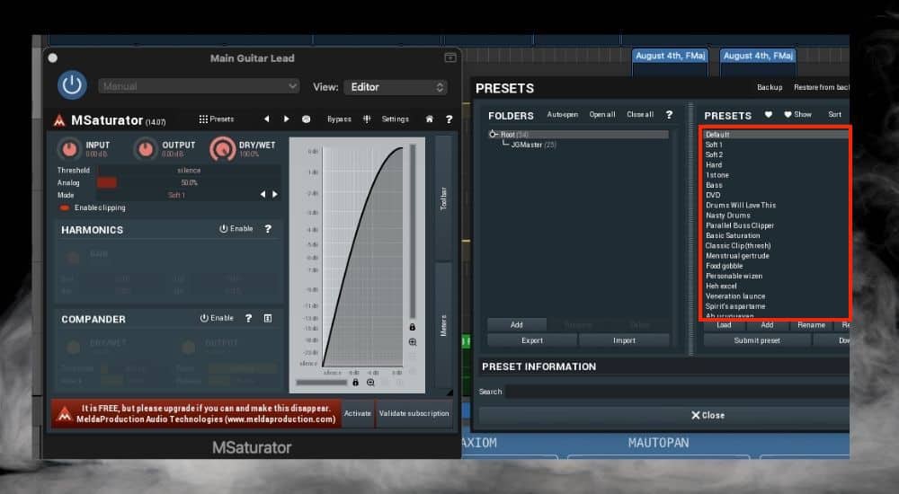Viewport: 899px width, 494px height.
Task: Open the Manual preset dropdown
Action: click(x=199, y=86)
